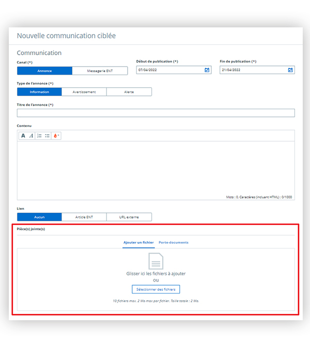The image size is (310, 361).
Task: Toggle bold formatting in content editor
Action: (x=23, y=136)
